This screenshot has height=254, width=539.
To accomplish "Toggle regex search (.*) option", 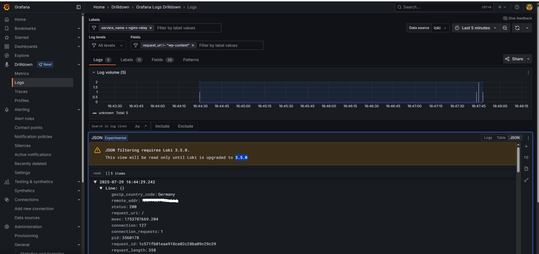I will click(x=145, y=126).
